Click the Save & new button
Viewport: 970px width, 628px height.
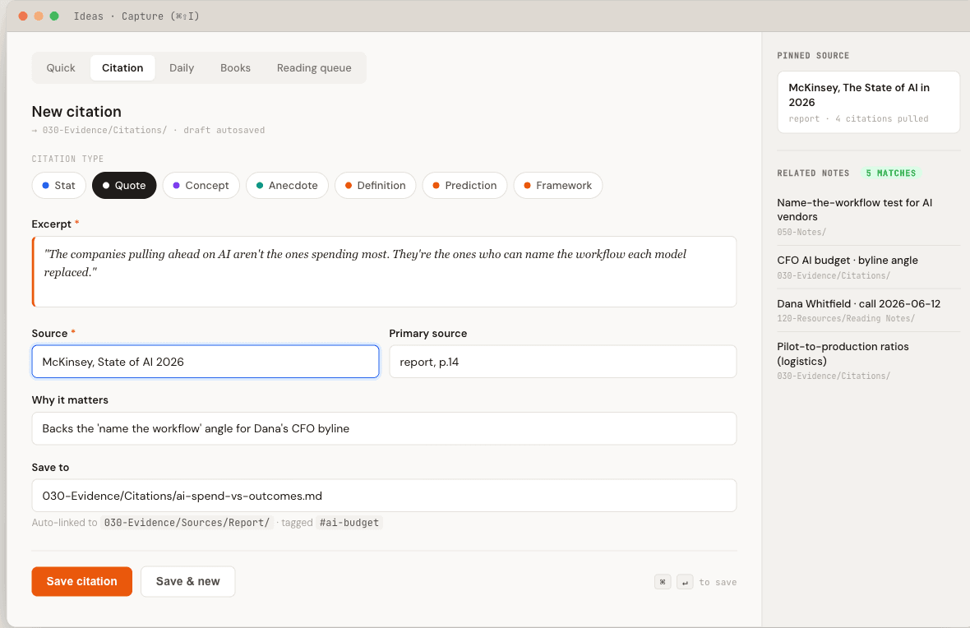188,582
